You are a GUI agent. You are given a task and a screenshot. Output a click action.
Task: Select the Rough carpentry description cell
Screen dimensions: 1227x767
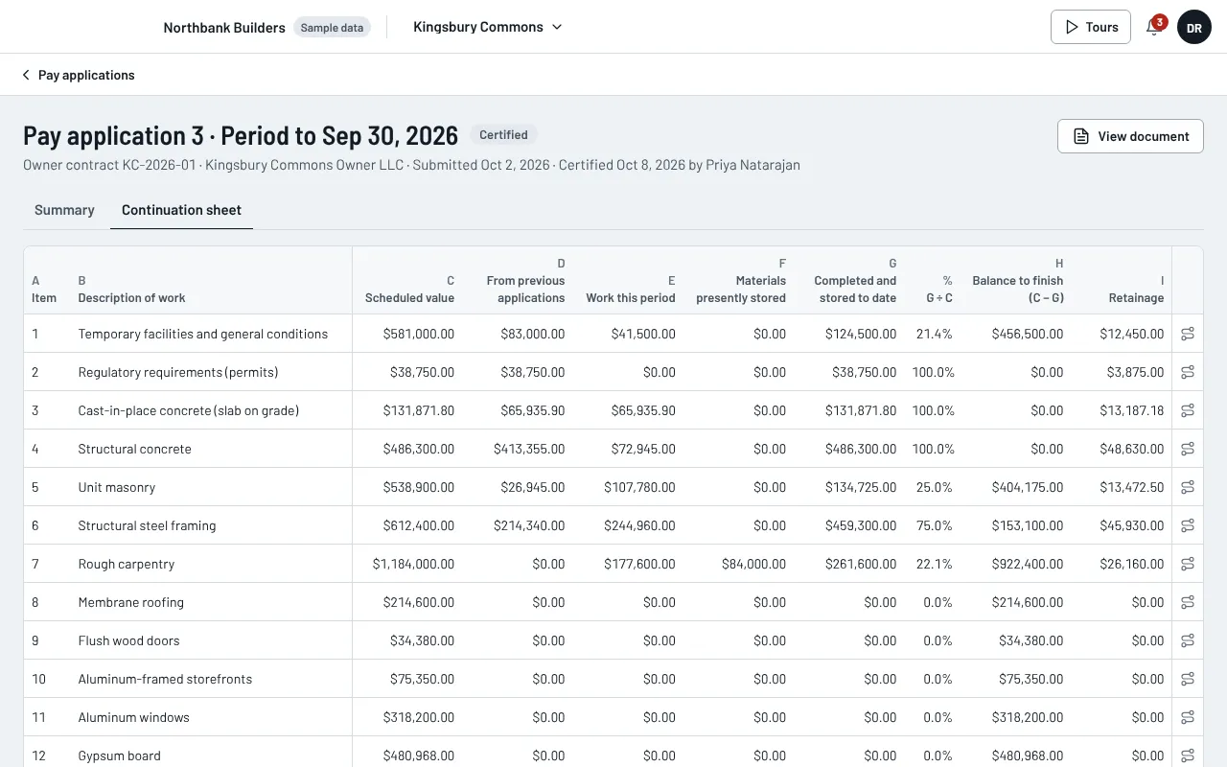pyautogui.click(x=127, y=564)
